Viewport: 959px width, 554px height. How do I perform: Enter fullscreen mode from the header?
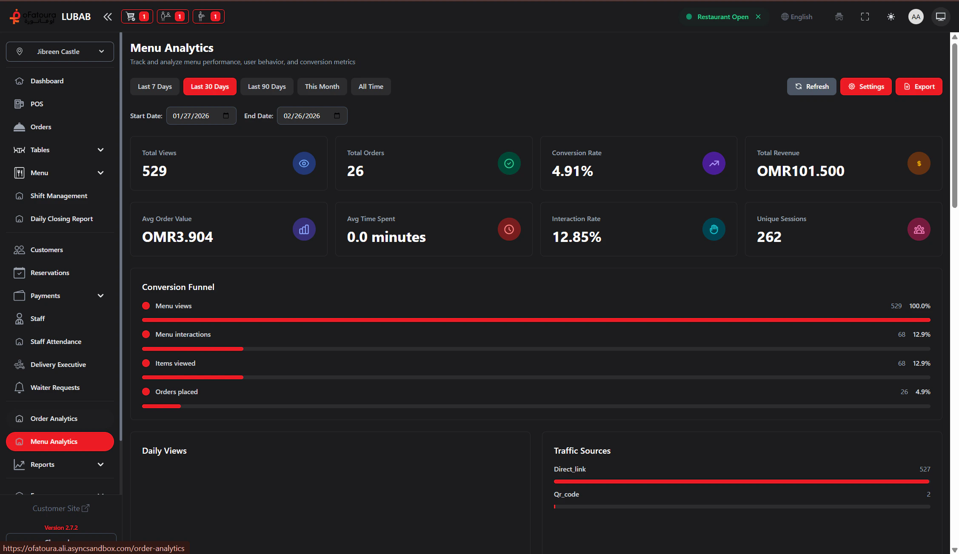[865, 17]
